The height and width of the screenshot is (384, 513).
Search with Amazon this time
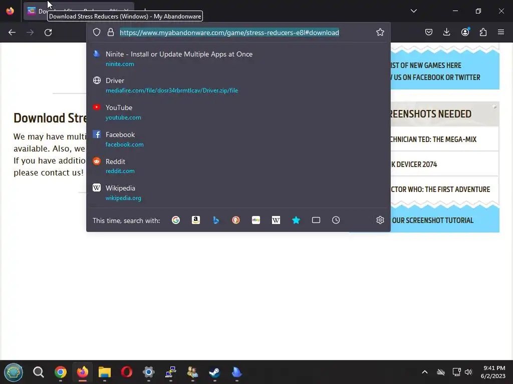[196, 220]
